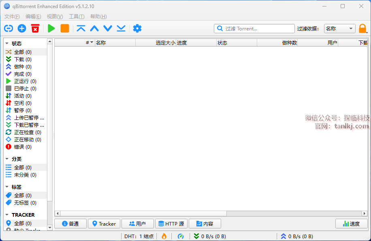
Task: Collapse the 状态 section in sidebar
Action: tap(7, 43)
